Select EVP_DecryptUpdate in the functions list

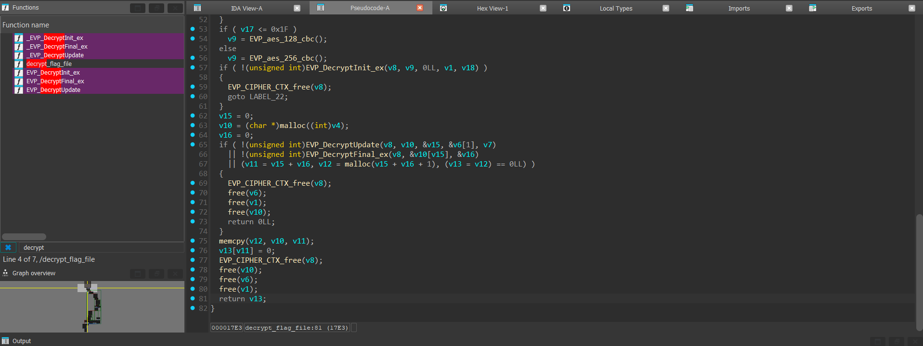coord(53,90)
